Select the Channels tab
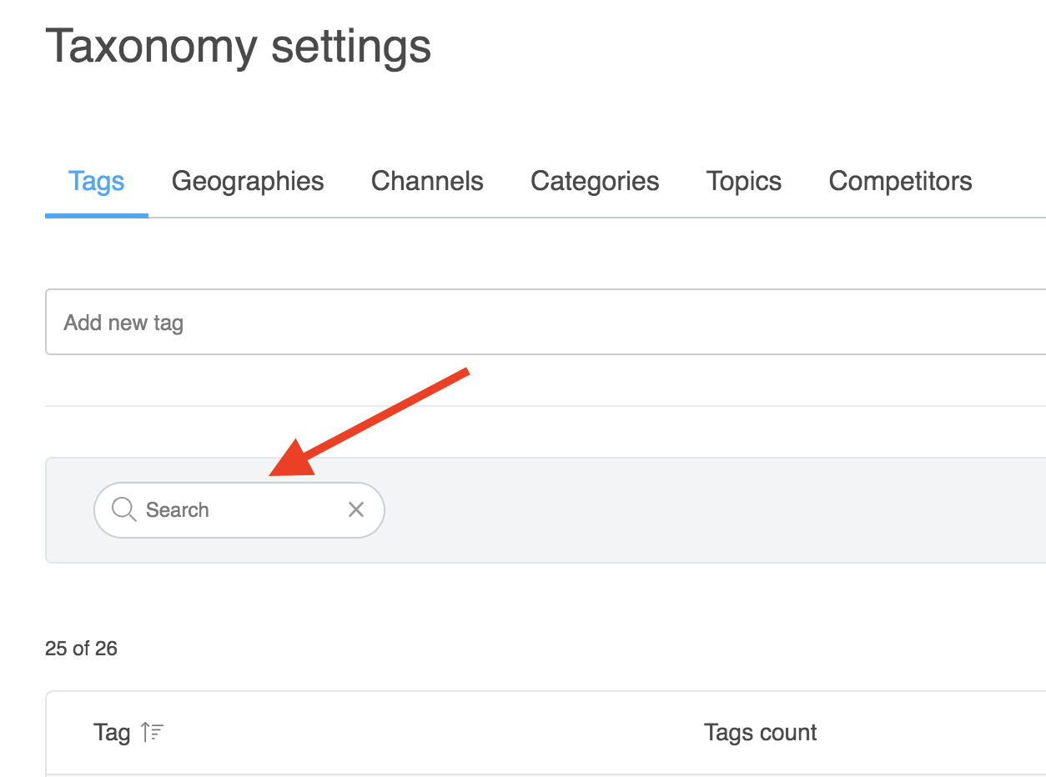Screen dimensions: 1046x777 coord(427,182)
